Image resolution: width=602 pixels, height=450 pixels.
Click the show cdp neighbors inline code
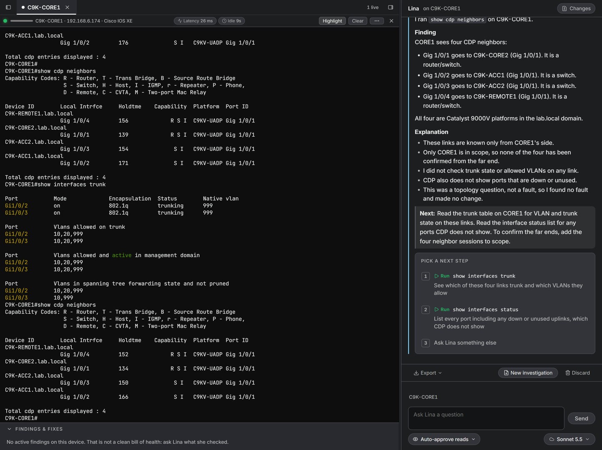(x=457, y=20)
